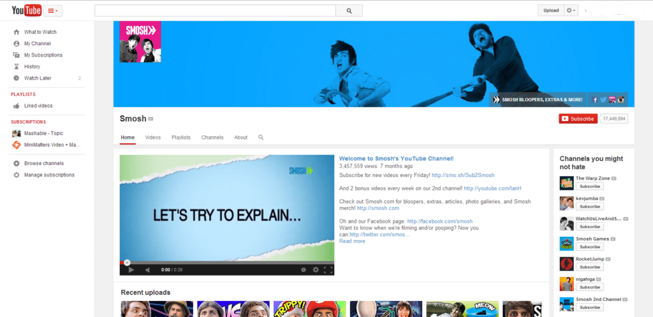The height and width of the screenshot is (317, 653).
Task: Open the twitter.com/smos link
Action: (379, 235)
